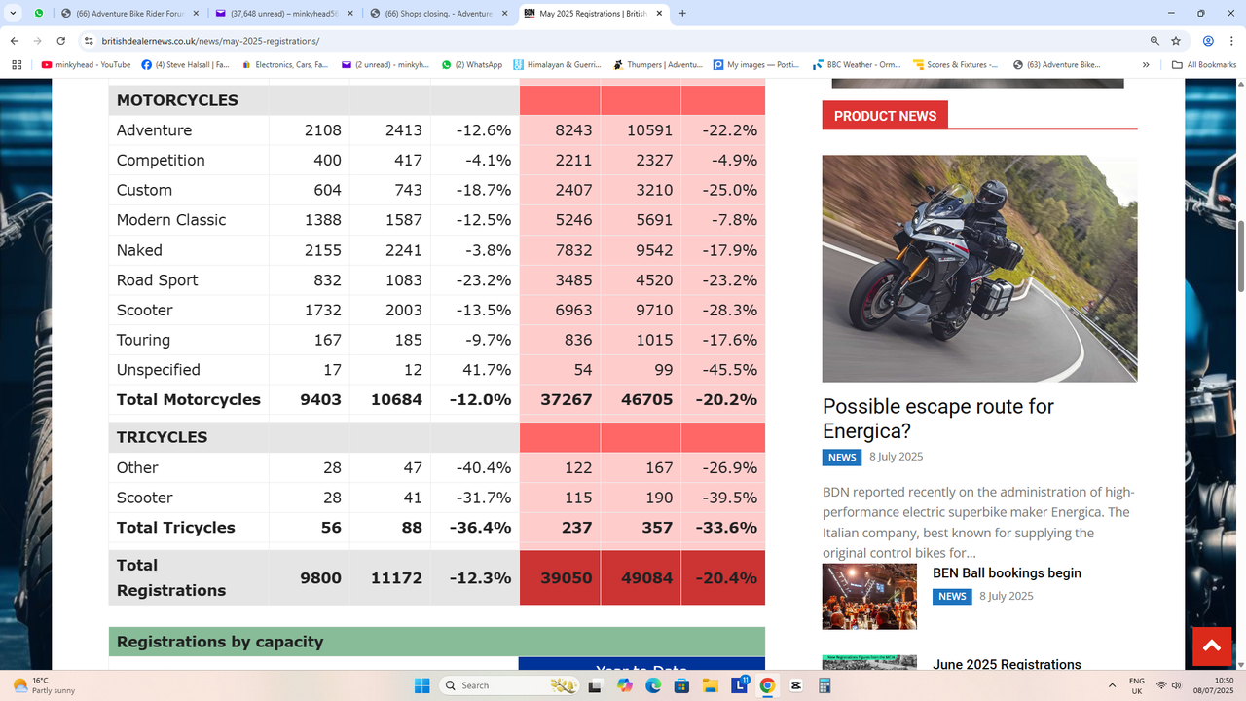Close the May 2025 Registrations tab
The height and width of the screenshot is (701, 1246).
[x=658, y=14]
